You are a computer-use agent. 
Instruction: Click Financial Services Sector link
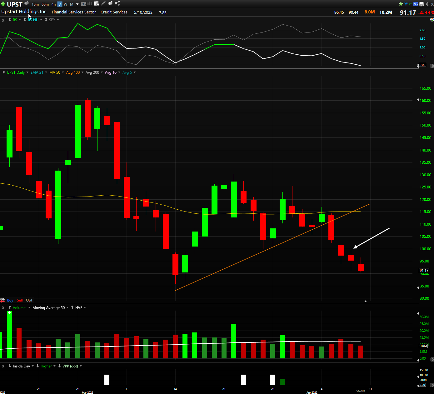tap(74, 12)
